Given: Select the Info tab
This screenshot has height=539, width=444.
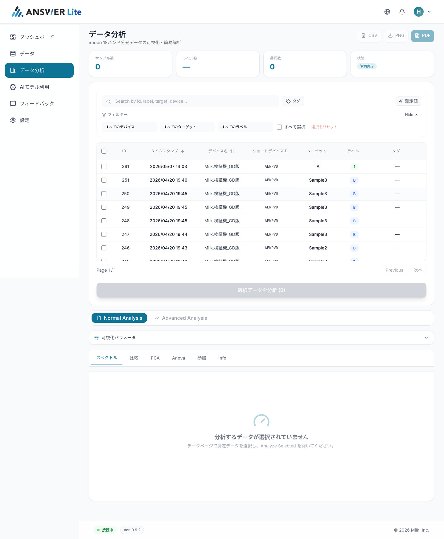Looking at the screenshot, I should [222, 358].
